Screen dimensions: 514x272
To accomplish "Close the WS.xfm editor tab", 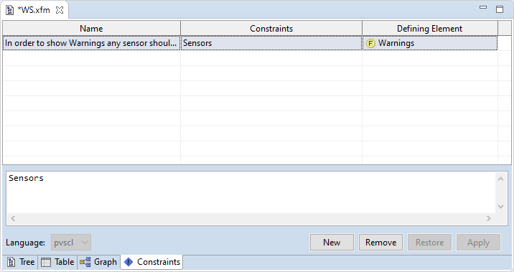I will 60,10.
